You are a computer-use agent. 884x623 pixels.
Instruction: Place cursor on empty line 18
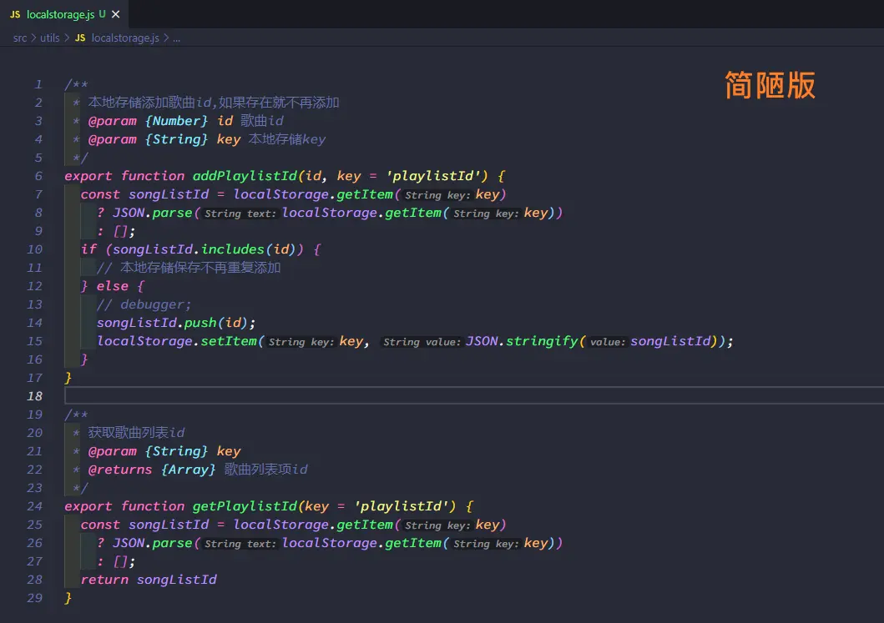coord(334,396)
